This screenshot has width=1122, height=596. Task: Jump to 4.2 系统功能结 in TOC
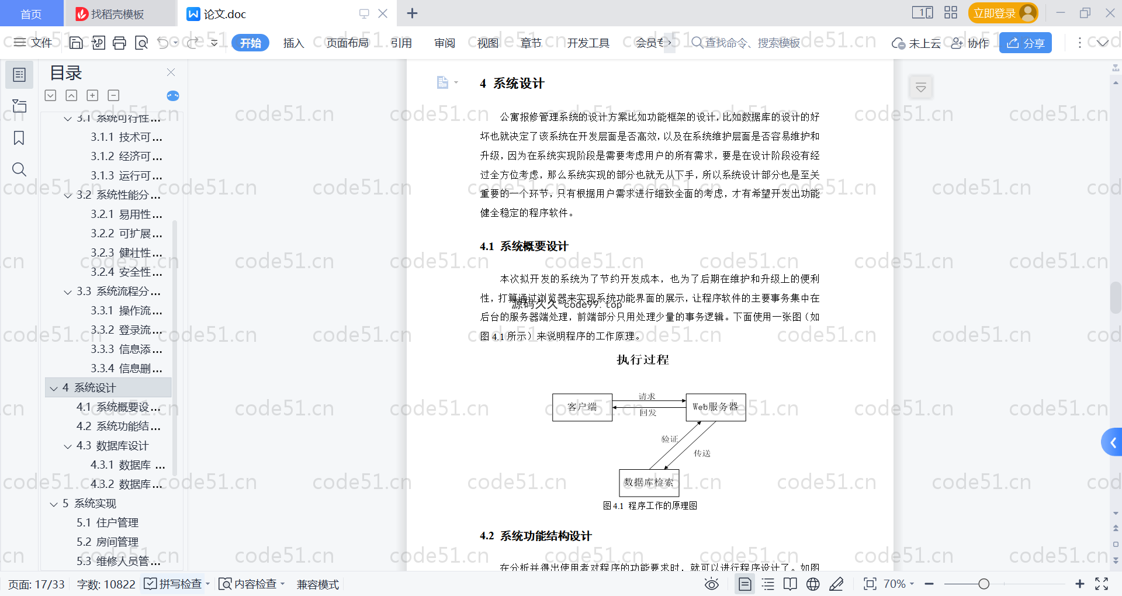click(119, 427)
